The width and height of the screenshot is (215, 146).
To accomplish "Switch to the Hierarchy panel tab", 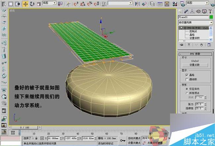I will [192, 11].
